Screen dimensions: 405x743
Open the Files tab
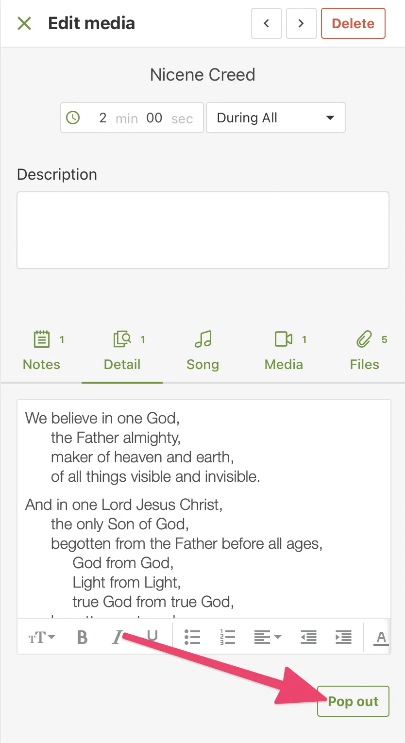coord(364,351)
